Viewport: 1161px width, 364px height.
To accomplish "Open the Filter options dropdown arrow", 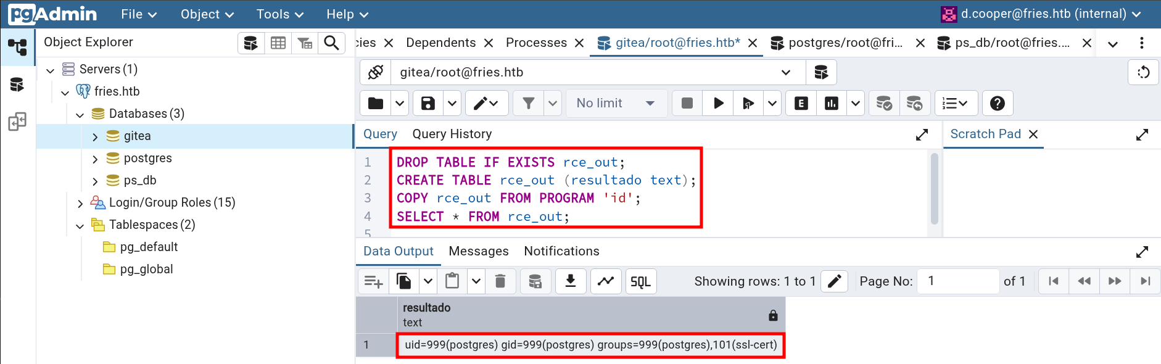I will (553, 103).
